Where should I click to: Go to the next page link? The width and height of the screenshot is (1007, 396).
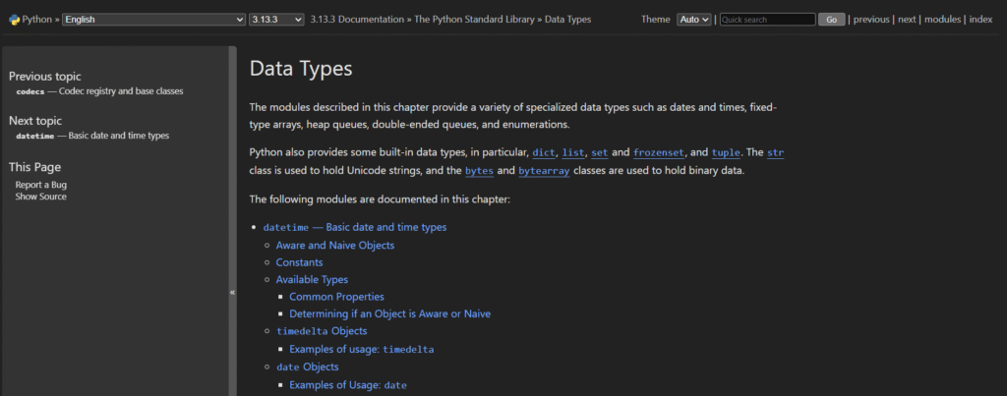(x=907, y=19)
